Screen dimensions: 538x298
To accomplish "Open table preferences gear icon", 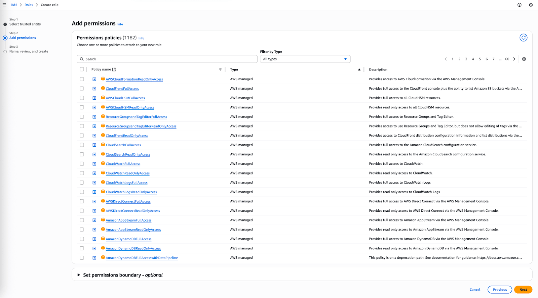I will click(x=524, y=59).
